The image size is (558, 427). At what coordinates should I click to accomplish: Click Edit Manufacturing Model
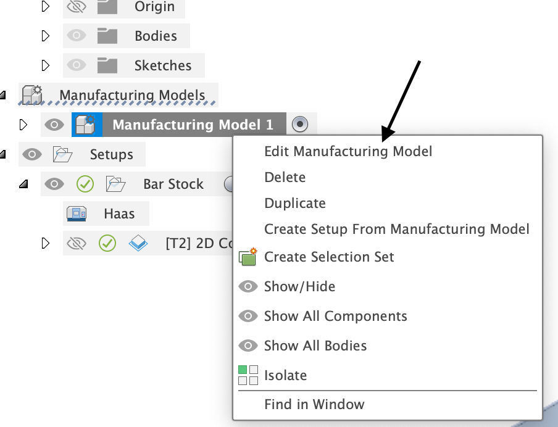point(348,151)
